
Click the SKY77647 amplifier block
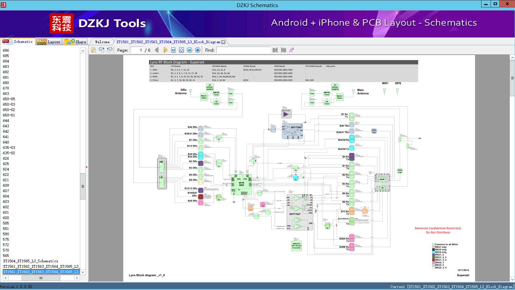click(300, 212)
